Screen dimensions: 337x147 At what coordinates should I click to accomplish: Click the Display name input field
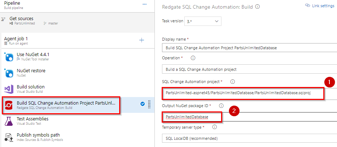coord(249,48)
